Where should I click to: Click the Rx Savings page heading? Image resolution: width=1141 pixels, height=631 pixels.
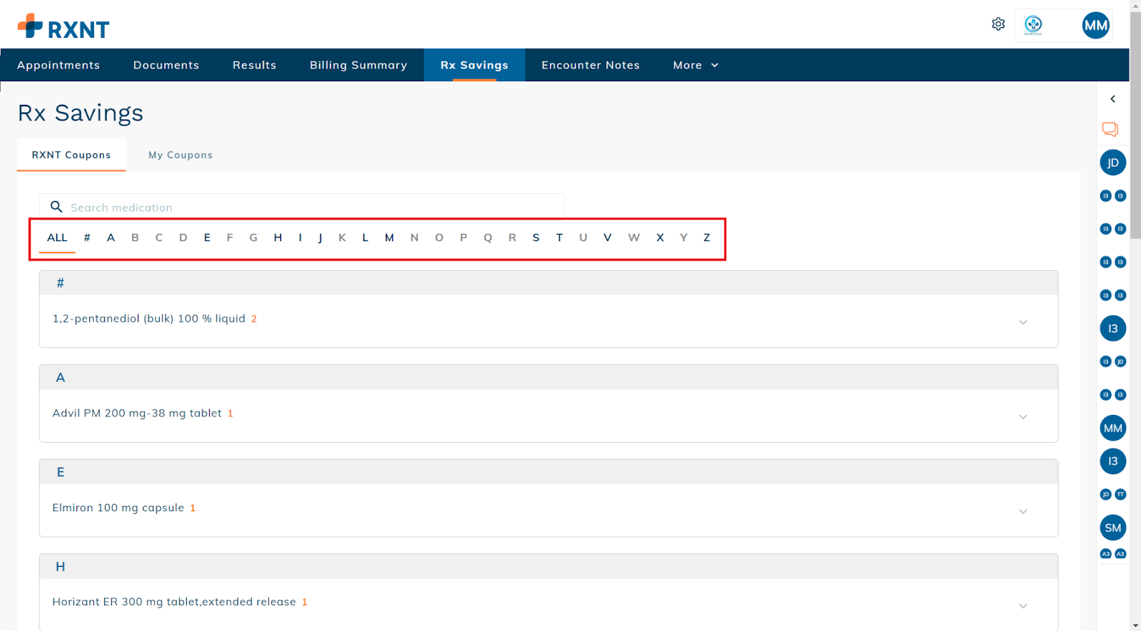point(81,113)
